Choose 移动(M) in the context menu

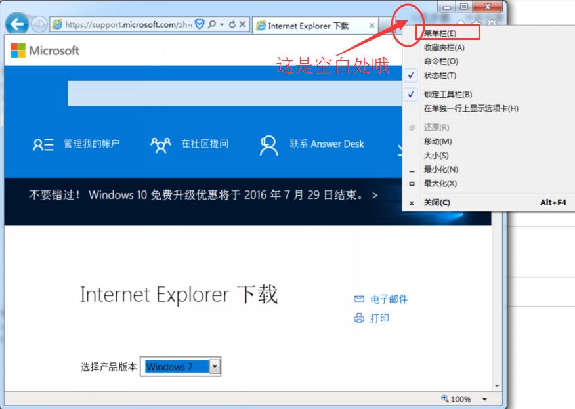point(490,141)
